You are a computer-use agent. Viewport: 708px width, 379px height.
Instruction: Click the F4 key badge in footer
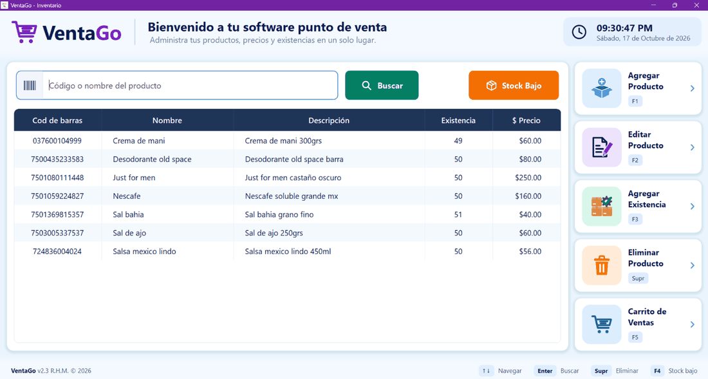click(657, 371)
